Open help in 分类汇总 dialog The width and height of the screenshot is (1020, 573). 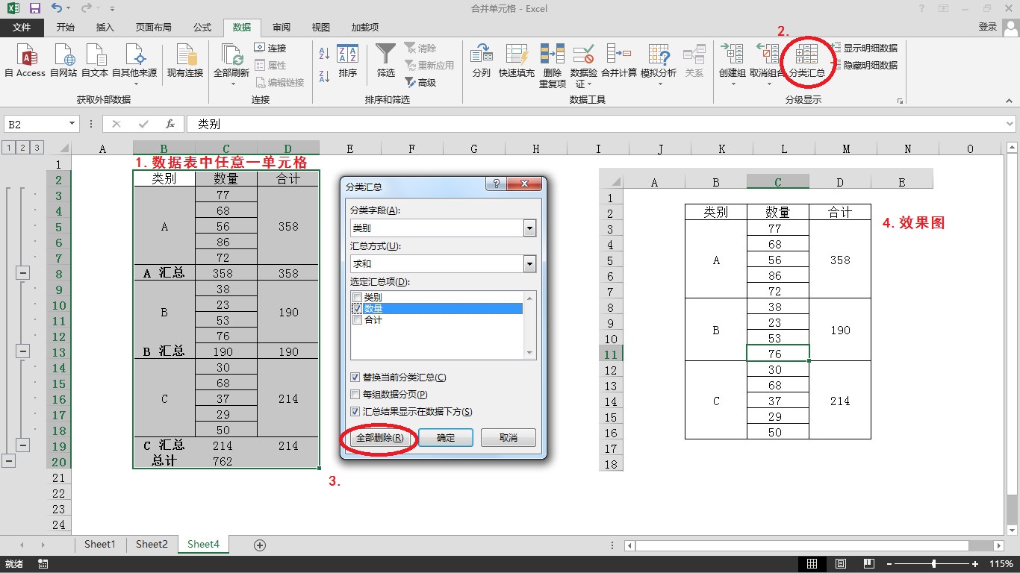click(x=496, y=184)
